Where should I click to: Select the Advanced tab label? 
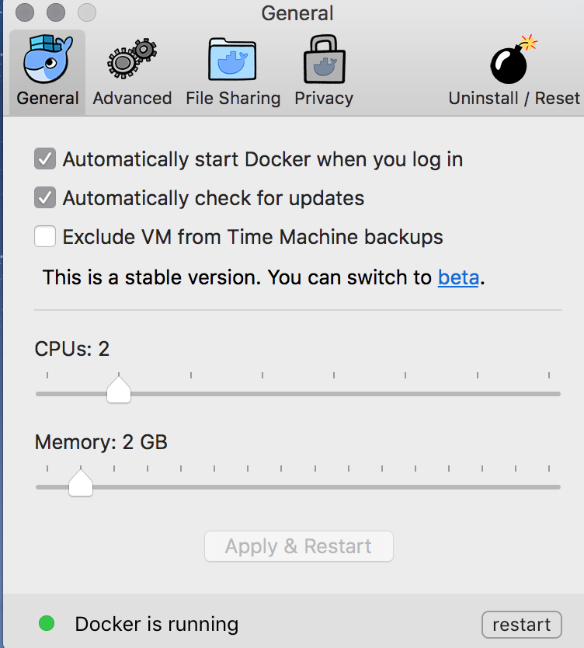coord(132,99)
